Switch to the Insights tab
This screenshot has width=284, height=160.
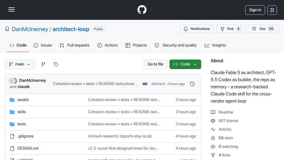point(215,45)
